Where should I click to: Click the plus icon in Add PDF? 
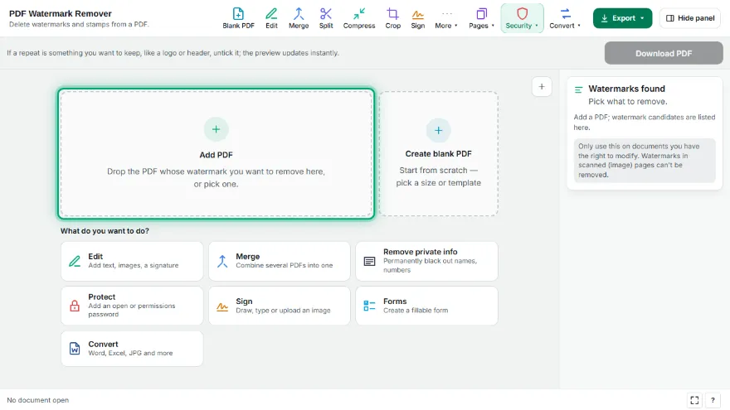tap(216, 129)
